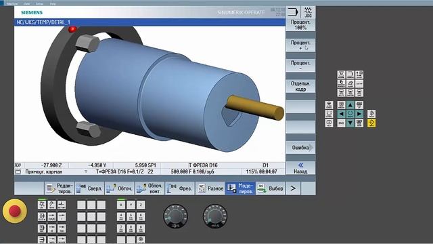Image resolution: width=433 pixels, height=244 pixels.
Task: Click the JOG mode icon at top right
Action: tap(308, 12)
